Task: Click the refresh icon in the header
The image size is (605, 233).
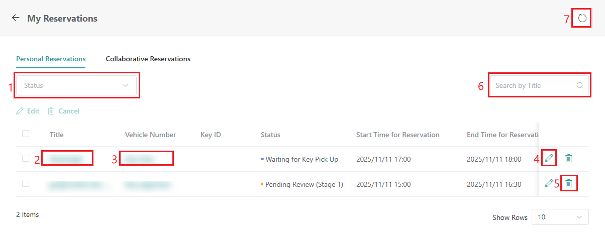Action: 582,19
